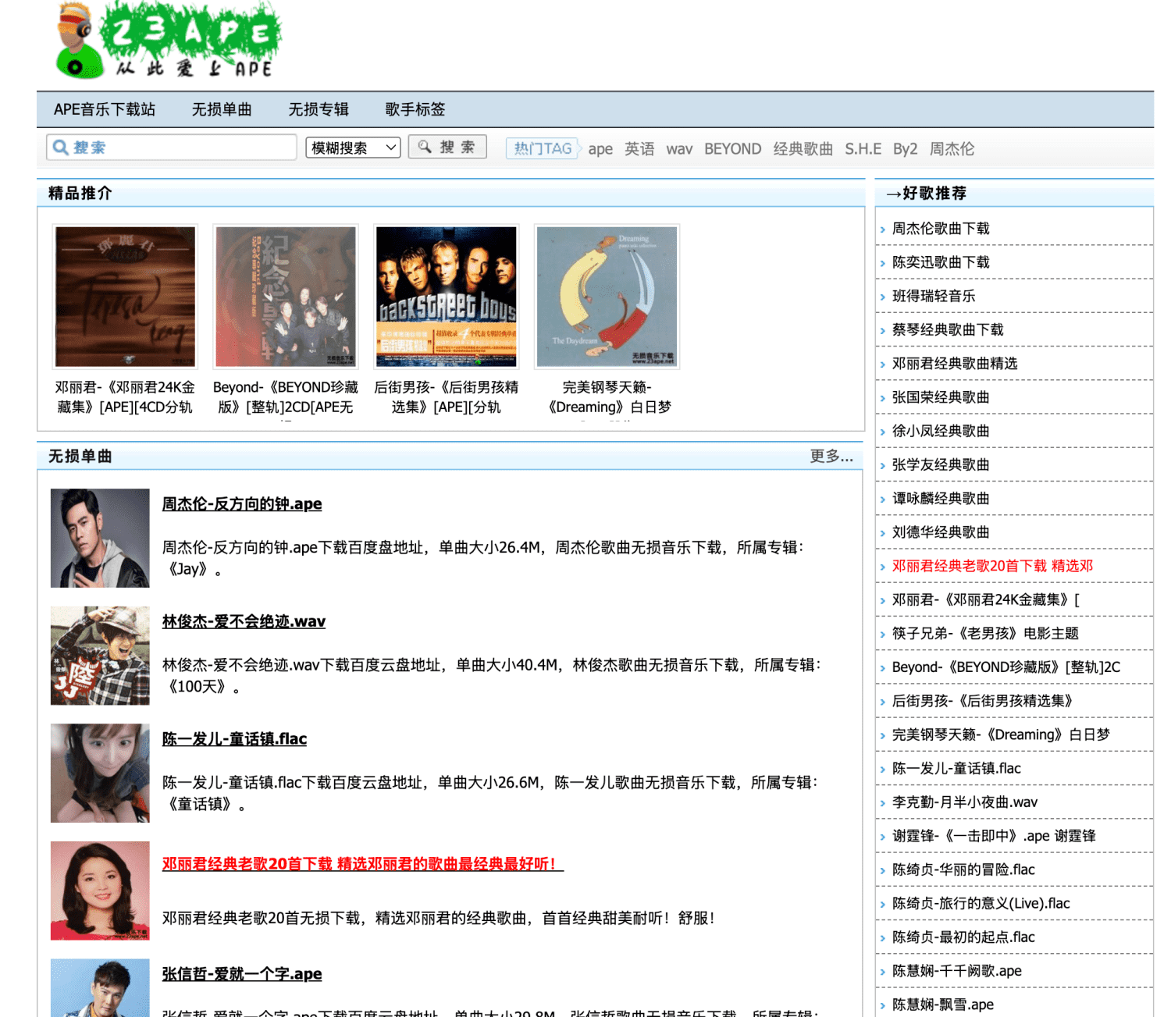Click the 更多... link in 无损单曲
The height and width of the screenshot is (1017, 1171).
coord(831,456)
